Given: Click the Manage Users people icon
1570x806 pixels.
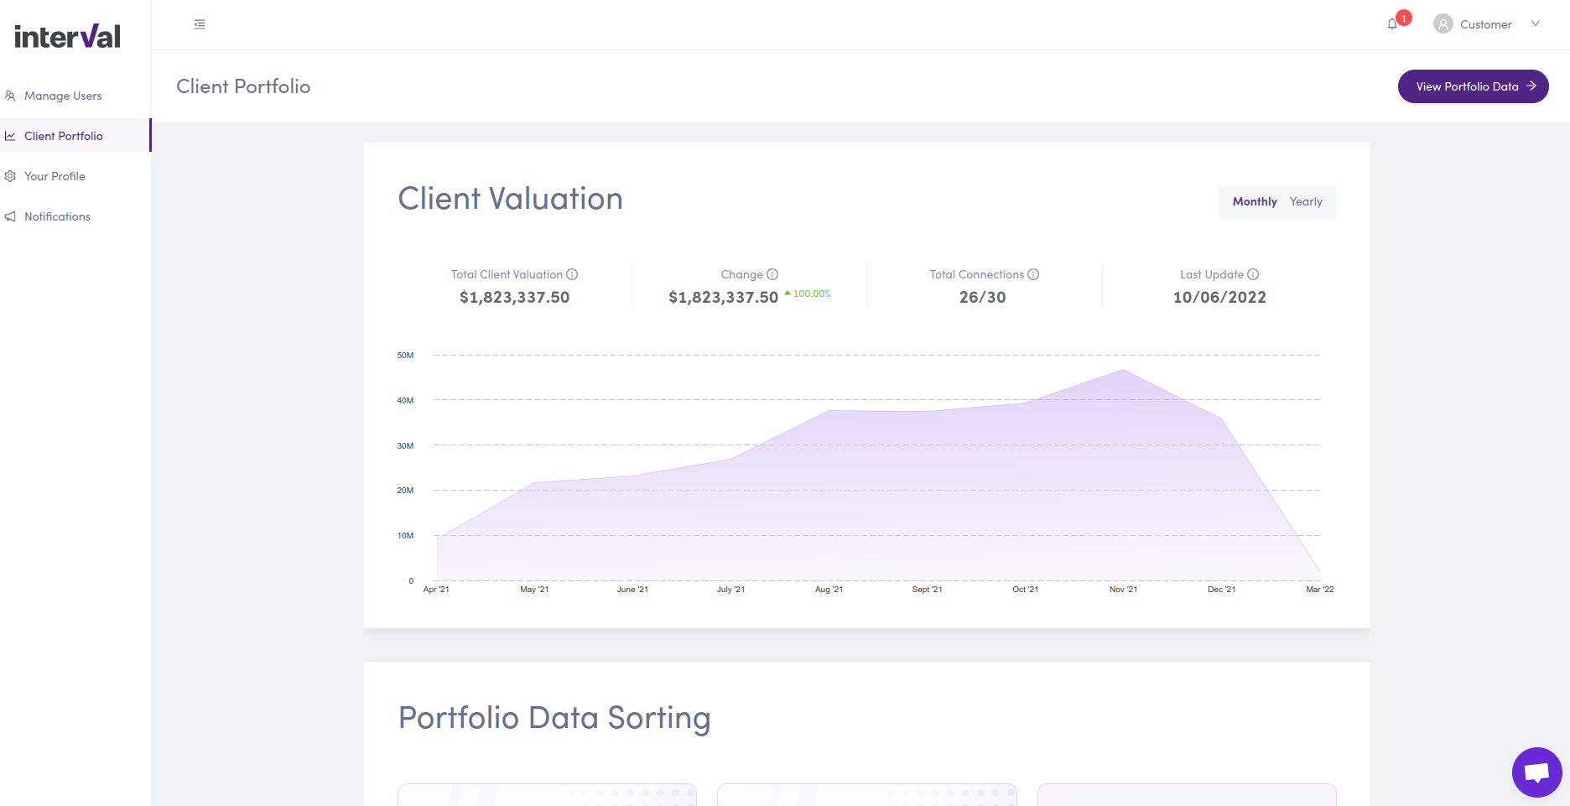Looking at the screenshot, I should coord(10,96).
